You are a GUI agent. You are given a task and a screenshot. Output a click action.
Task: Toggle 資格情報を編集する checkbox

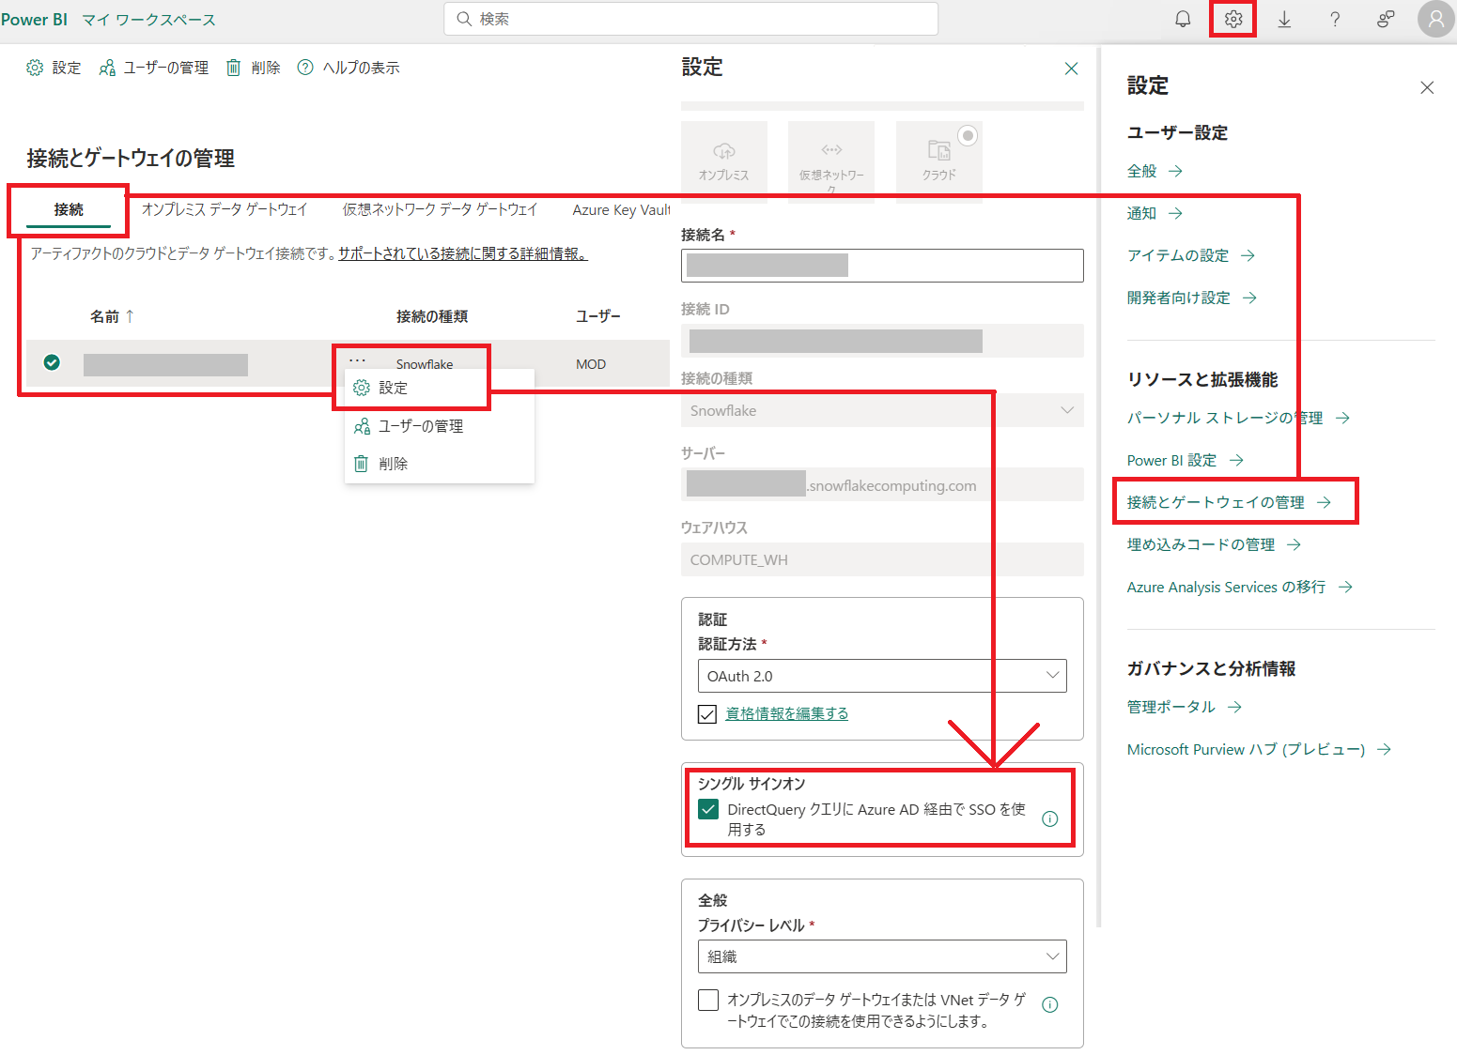point(707,714)
